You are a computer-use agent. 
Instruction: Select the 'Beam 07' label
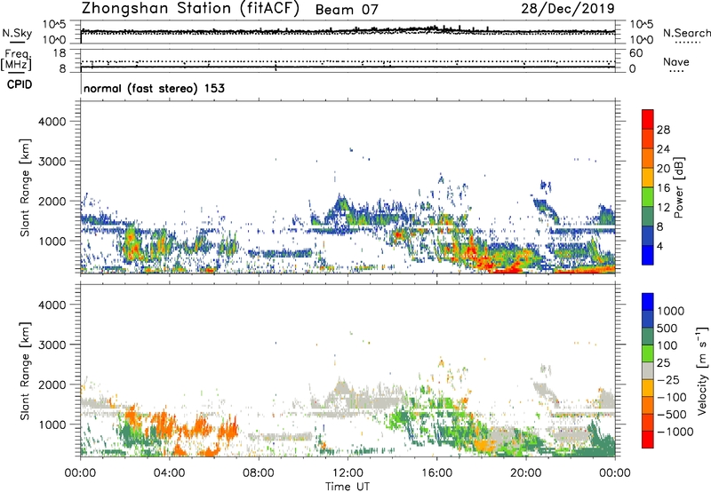point(347,10)
